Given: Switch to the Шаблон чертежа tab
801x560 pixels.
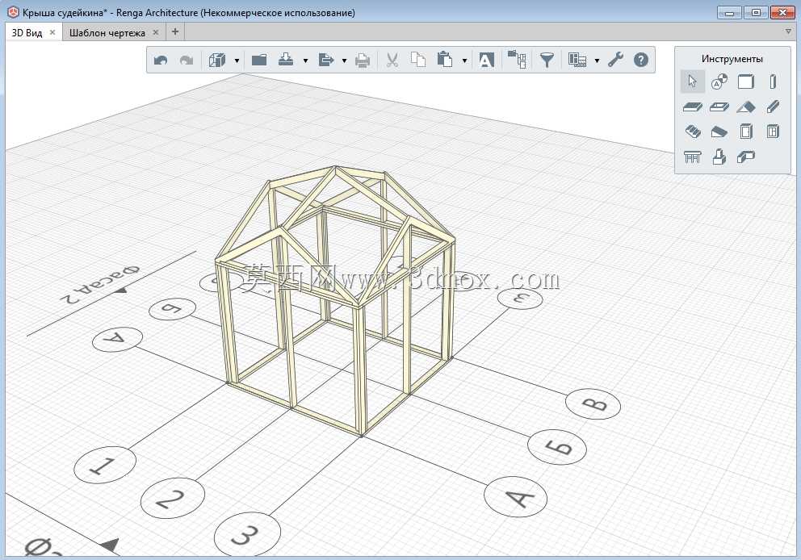Looking at the screenshot, I should click(x=107, y=32).
